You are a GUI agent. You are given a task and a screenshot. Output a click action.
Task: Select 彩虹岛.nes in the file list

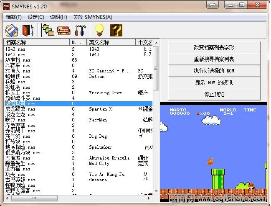18,88
